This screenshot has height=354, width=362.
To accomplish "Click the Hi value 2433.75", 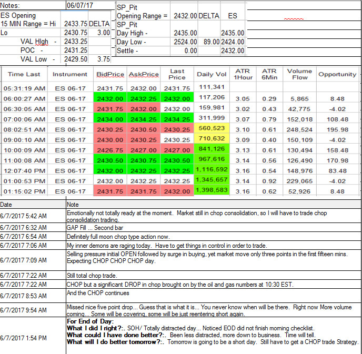I will (x=75, y=24).
